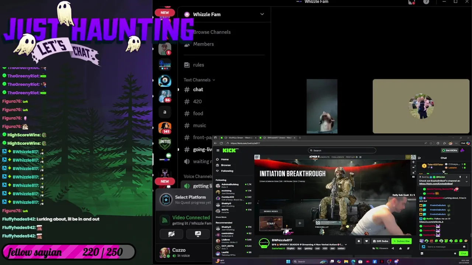Open Windows Start menu
This screenshot has width=472, height=265.
point(288,261)
